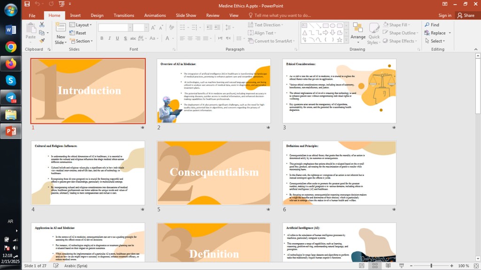Click the Zoom In plus button

click(x=451, y=266)
